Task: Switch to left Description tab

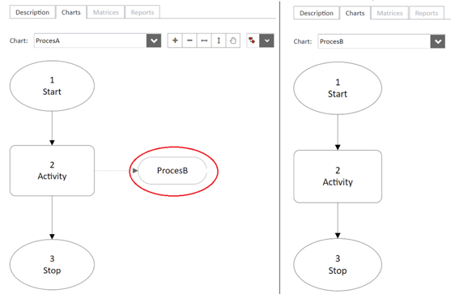Action: click(32, 12)
